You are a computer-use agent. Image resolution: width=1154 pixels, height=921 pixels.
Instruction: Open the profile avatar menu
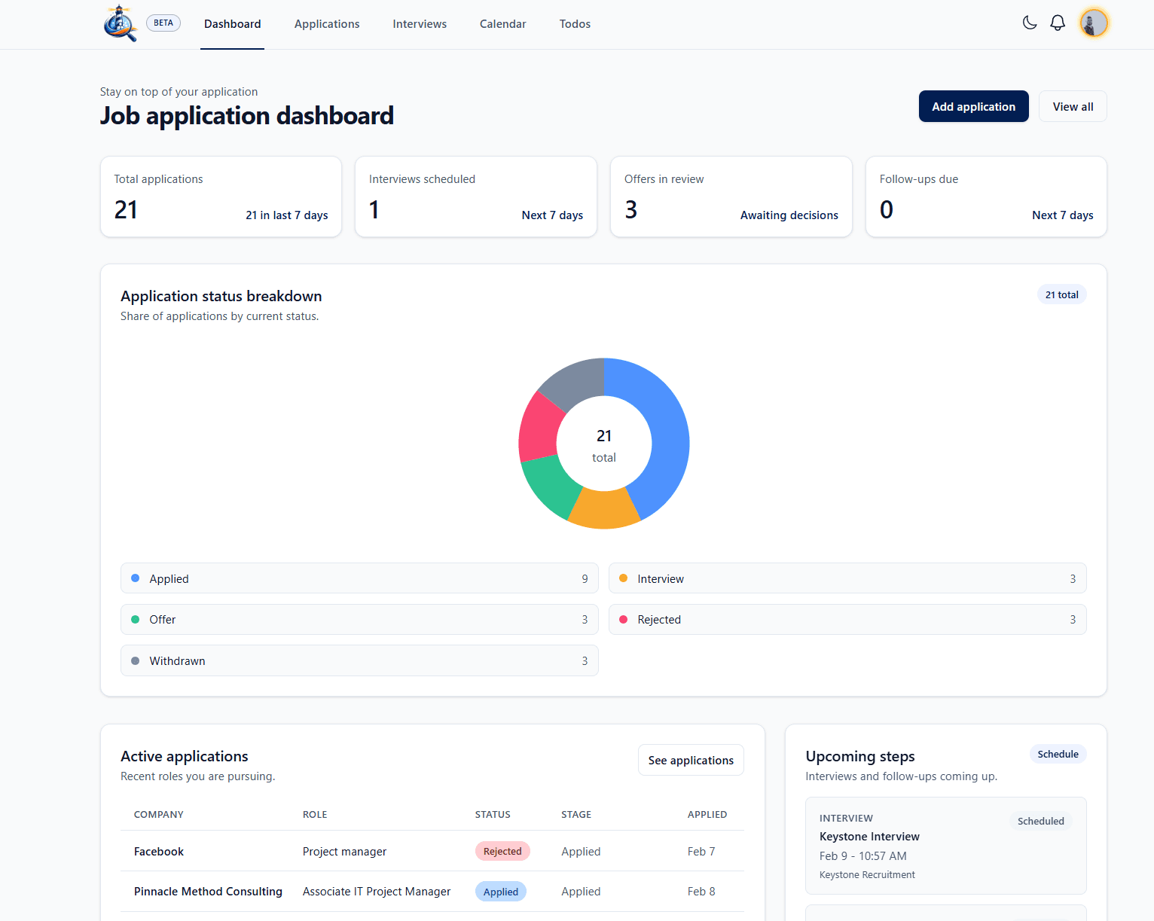1094,23
